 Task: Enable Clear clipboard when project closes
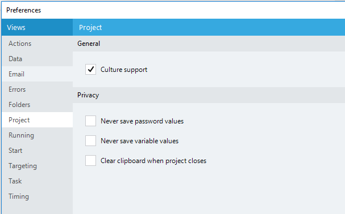[90, 161]
